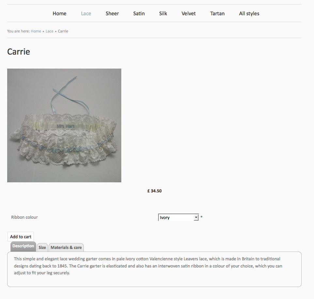Viewport: 314px width, 299px height.
Task: Browse the Tartan category
Action: [217, 14]
